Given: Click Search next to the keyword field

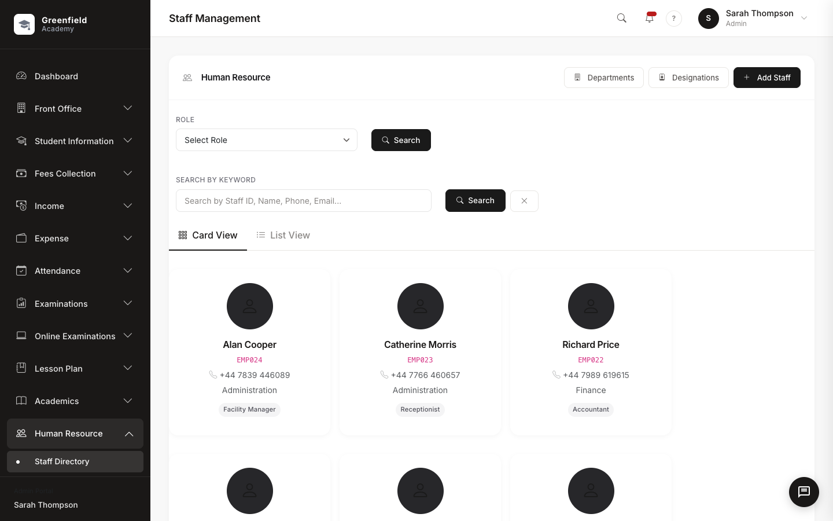Looking at the screenshot, I should pos(476,200).
